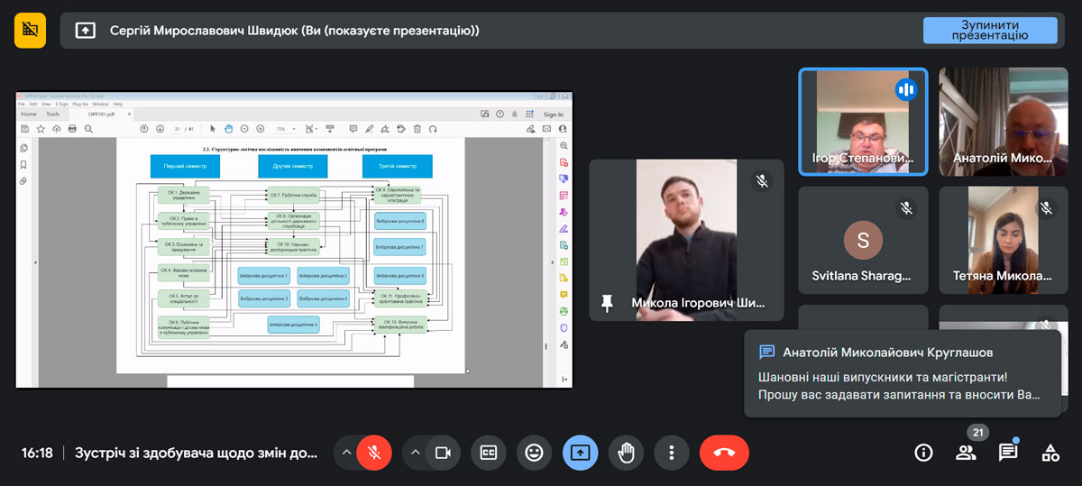Open chat notification from Анатолій Миколайович Круглашов
This screenshot has height=486, width=1082.
[902, 373]
